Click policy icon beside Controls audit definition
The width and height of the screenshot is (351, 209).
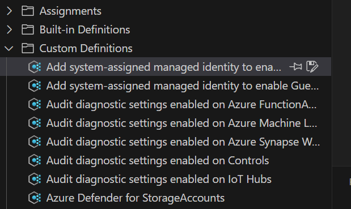click(35, 160)
